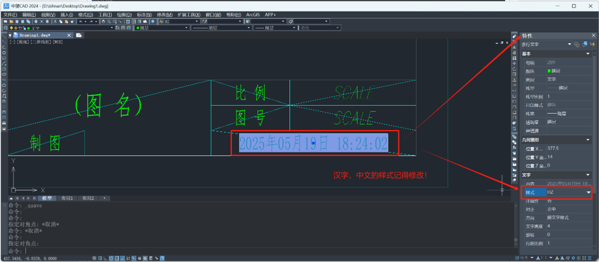The image size is (599, 262).
Task: Switch to the 布局1 layout tab
Action: click(67, 198)
